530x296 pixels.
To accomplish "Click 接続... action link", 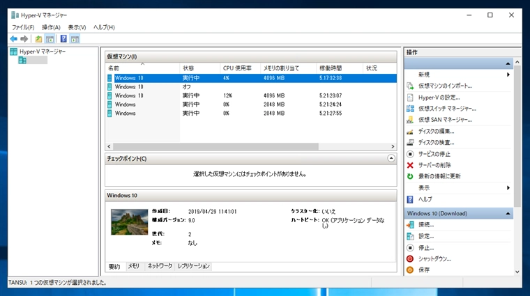I will click(426, 224).
